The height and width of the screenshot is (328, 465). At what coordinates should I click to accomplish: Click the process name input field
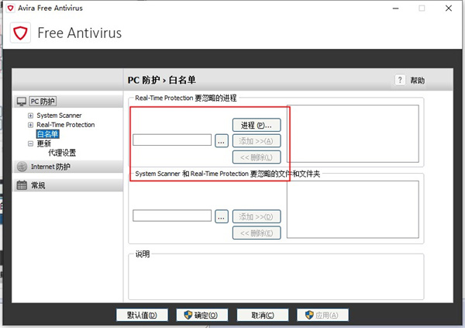172,140
